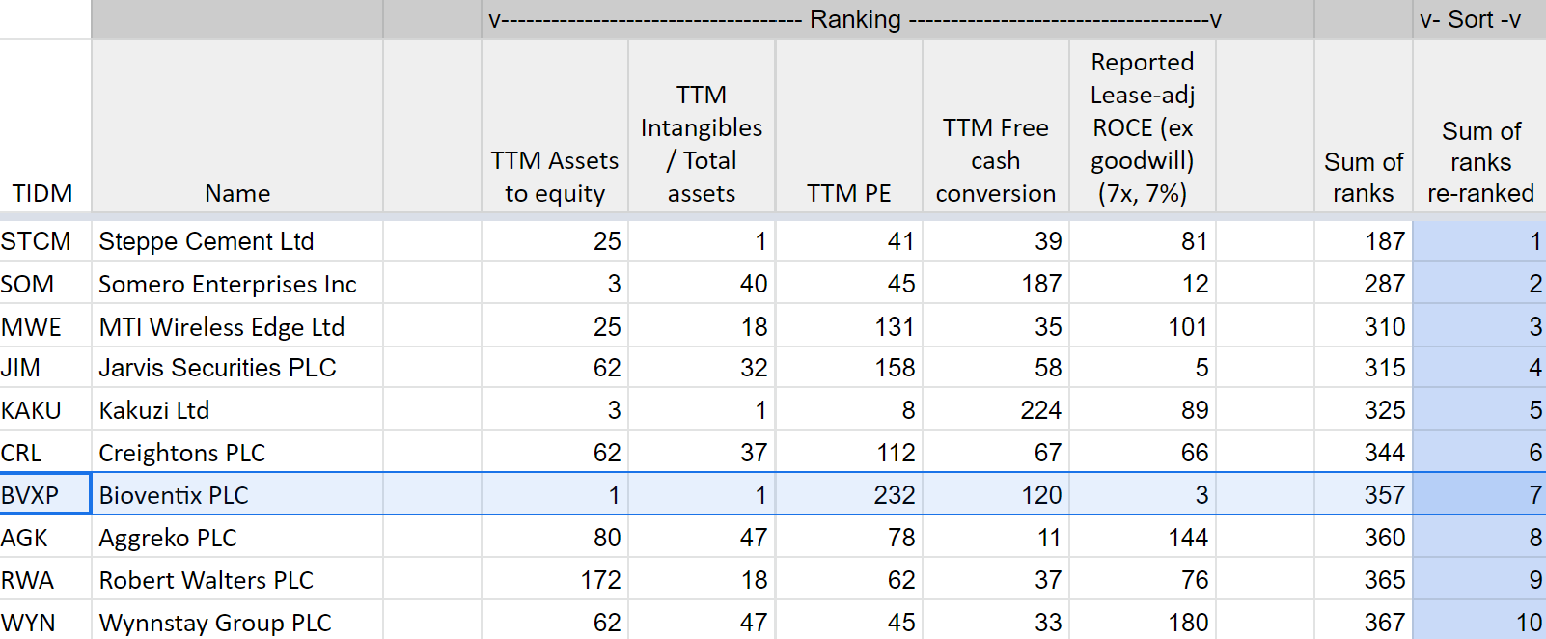Click Steppe Cement ROCE rank 81
Viewport: 1546px width, 639px height.
1143,241
